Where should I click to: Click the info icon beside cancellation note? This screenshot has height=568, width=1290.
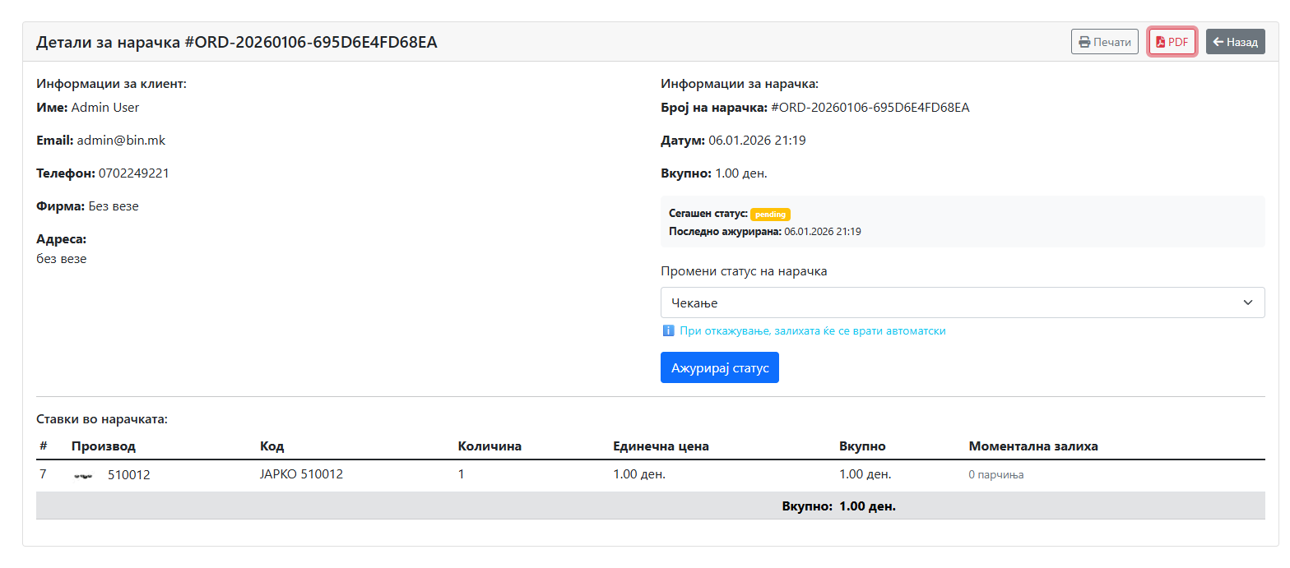668,331
